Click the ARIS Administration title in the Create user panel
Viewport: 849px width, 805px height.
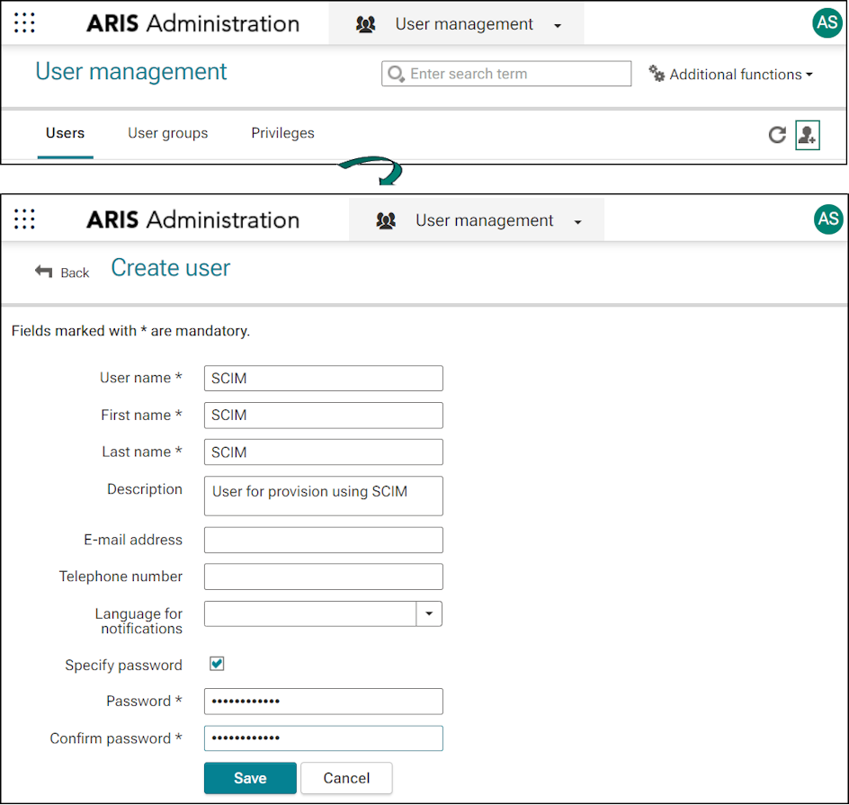click(x=192, y=219)
